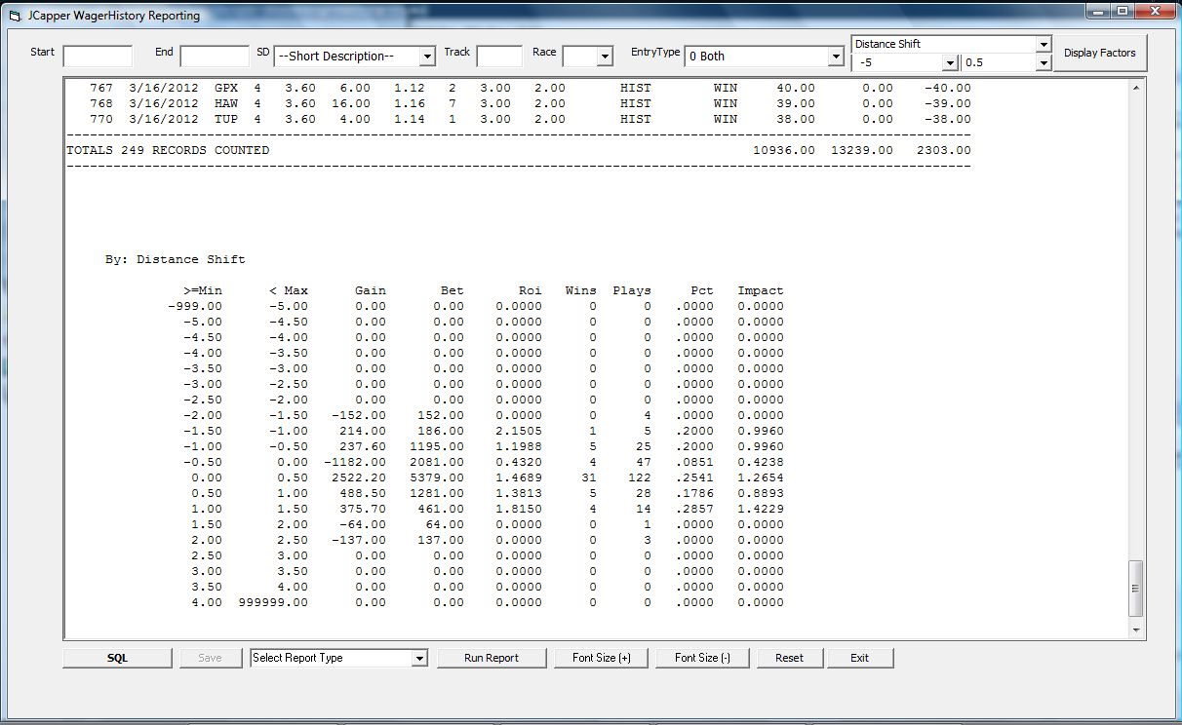Click the gain value 375.70
The height and width of the screenshot is (725, 1182).
click(363, 509)
